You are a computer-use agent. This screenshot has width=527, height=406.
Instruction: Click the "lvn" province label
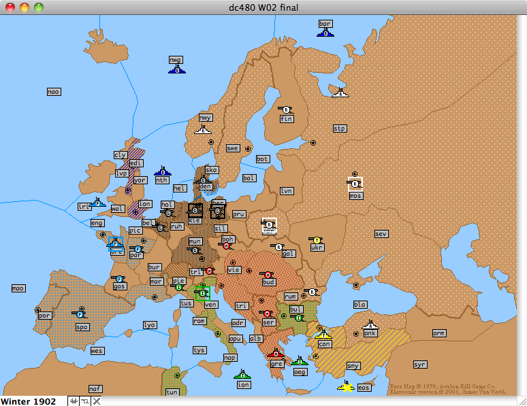click(287, 191)
